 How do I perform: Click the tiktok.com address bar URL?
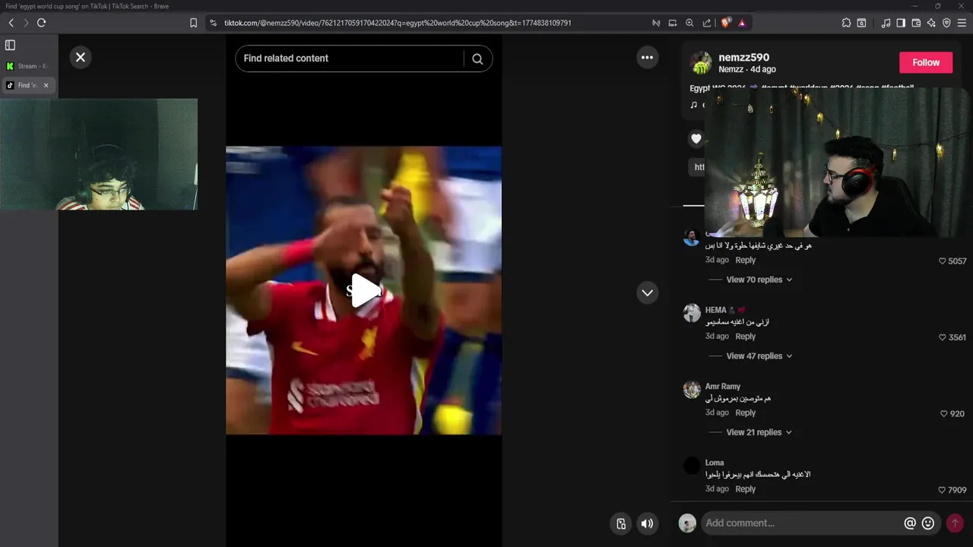click(x=398, y=23)
